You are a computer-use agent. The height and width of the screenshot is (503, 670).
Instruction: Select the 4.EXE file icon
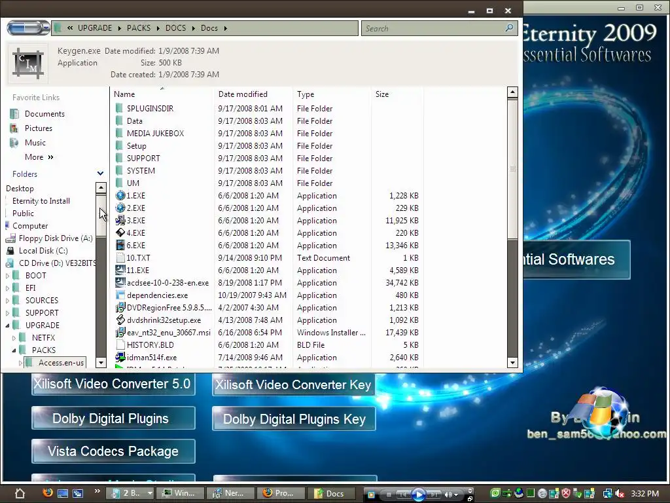[120, 233]
